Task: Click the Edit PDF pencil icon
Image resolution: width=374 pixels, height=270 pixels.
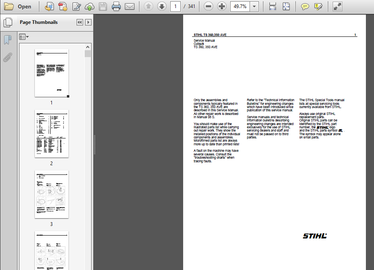Action: pos(76,6)
